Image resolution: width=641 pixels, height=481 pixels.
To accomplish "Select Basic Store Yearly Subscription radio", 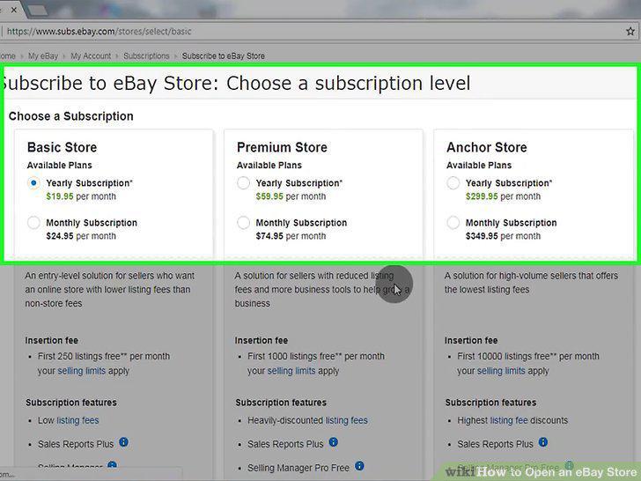I will (x=33, y=183).
